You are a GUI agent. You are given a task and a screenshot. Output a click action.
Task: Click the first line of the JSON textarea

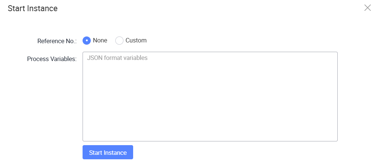210,58
